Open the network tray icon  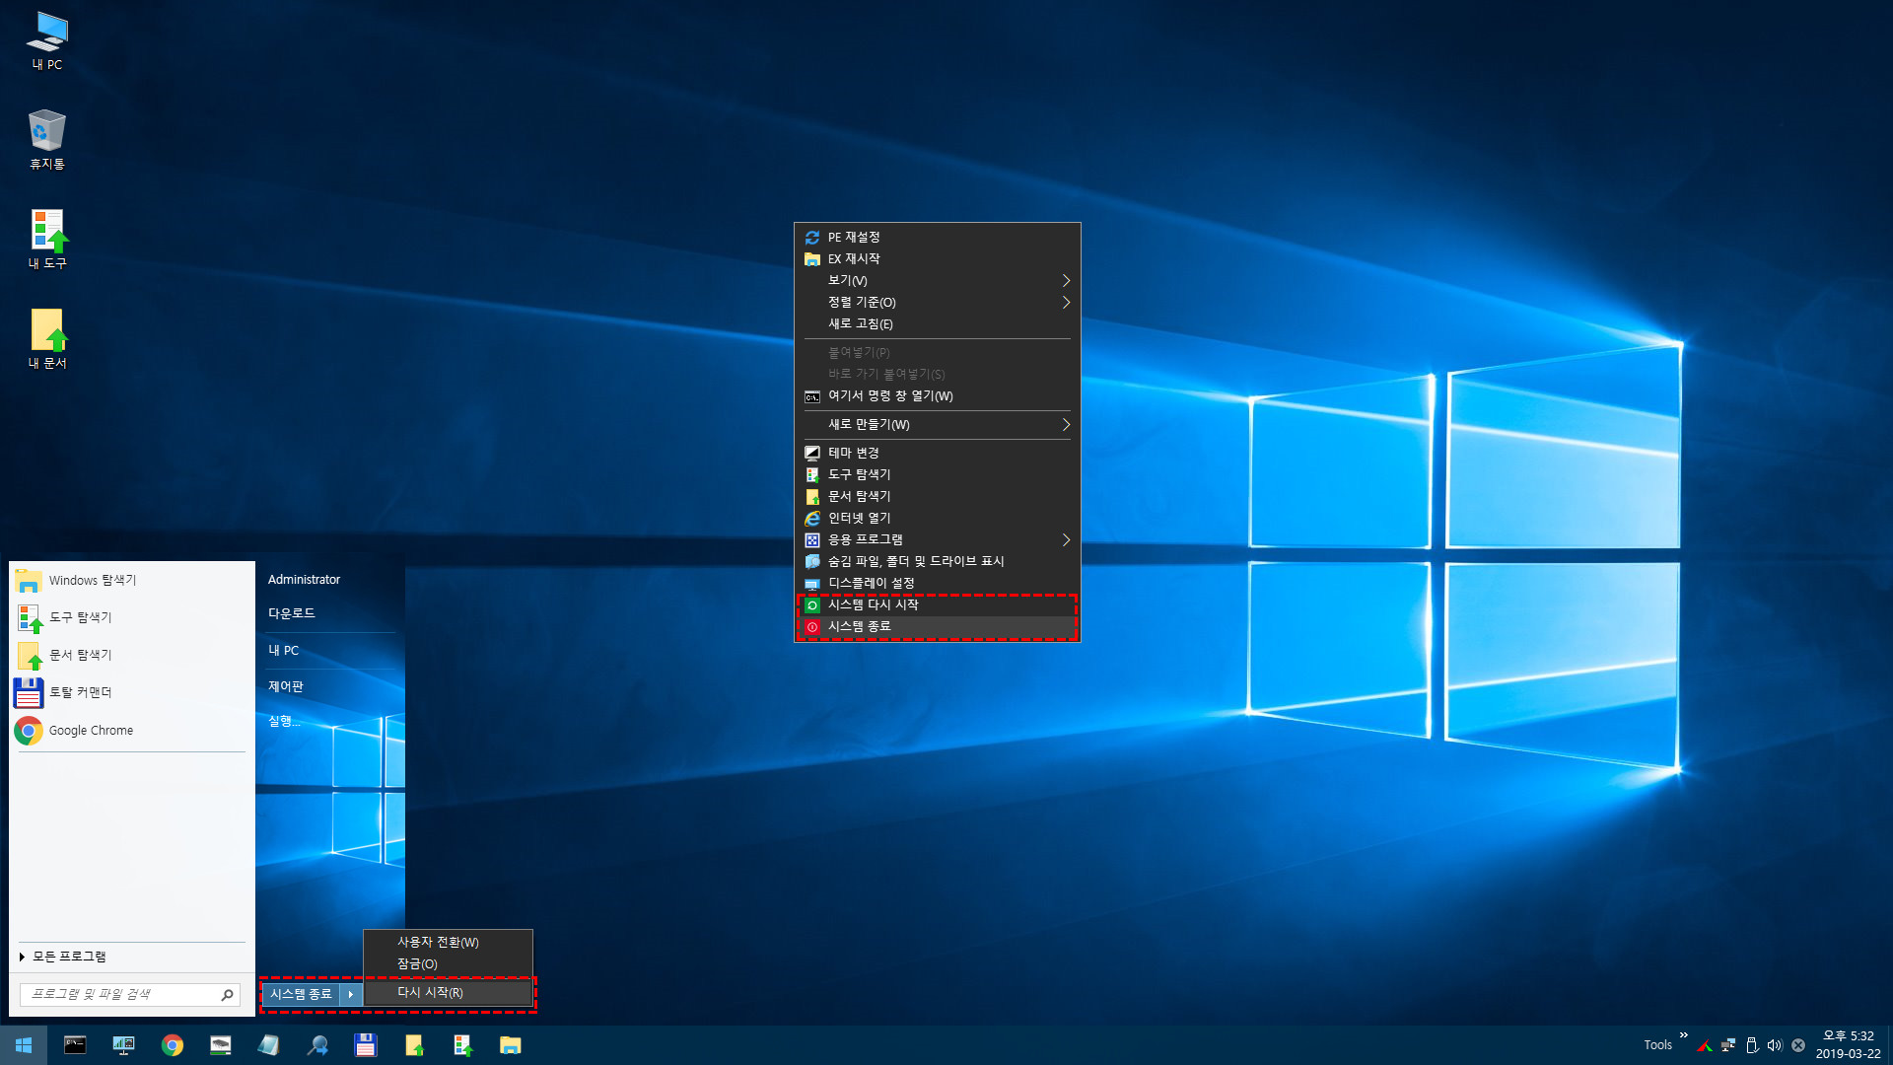(1727, 1045)
